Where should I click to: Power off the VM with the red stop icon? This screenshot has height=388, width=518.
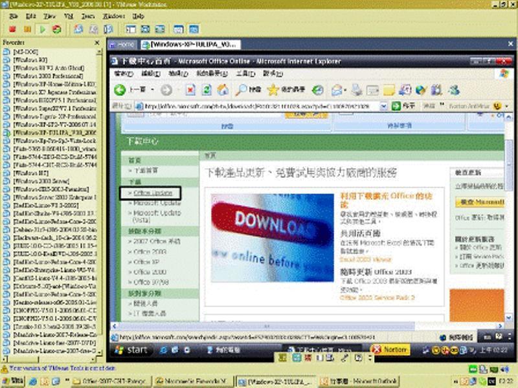pyautogui.click(x=12, y=29)
